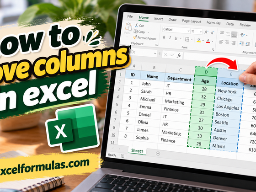Screen dimensions: 256x192
Task: Open the Review ribbon tab
Action: click(x=245, y=25)
